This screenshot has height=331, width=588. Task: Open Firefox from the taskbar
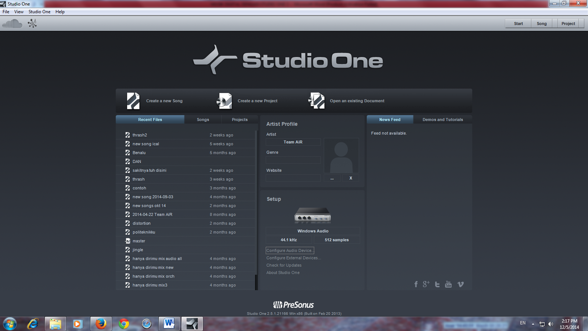tap(101, 324)
